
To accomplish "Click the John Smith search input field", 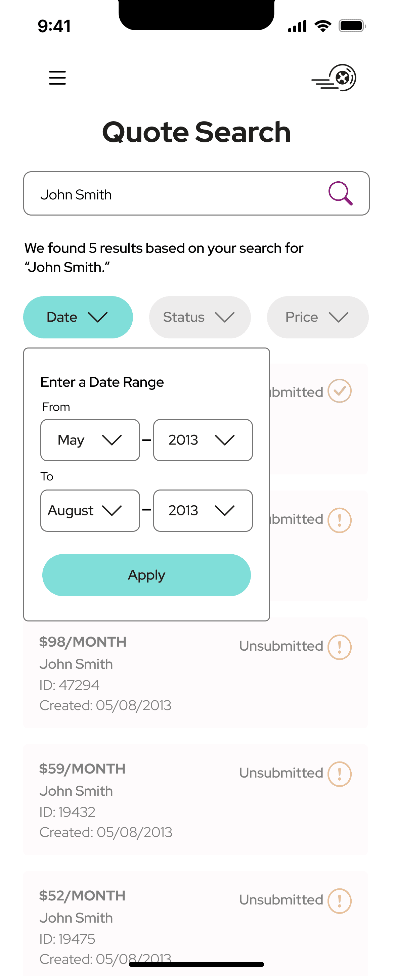I will click(174, 194).
